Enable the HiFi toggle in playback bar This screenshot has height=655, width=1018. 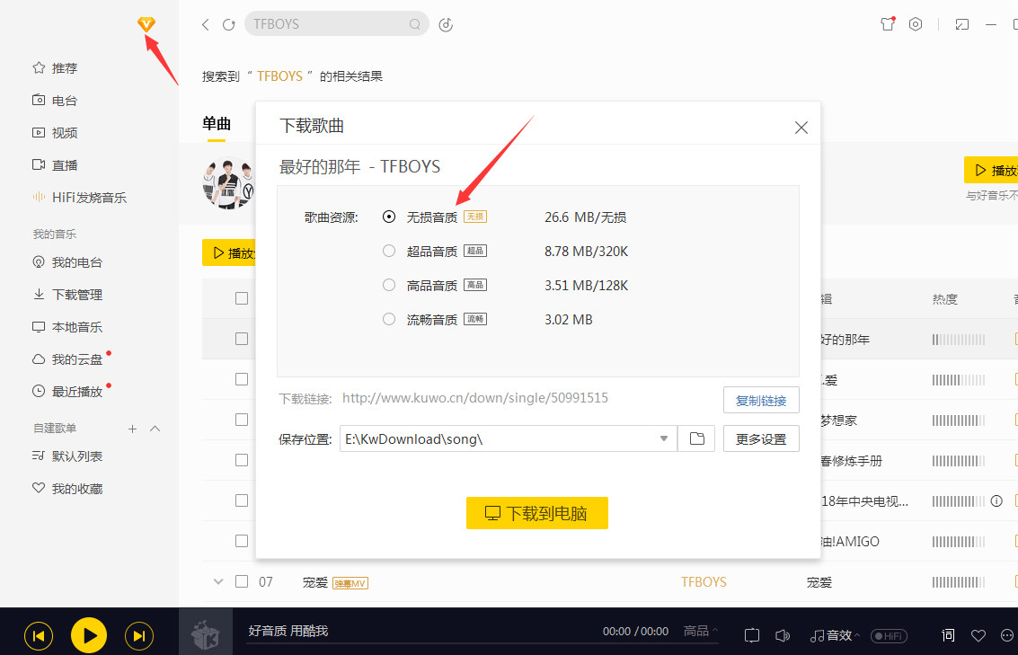coord(889,635)
